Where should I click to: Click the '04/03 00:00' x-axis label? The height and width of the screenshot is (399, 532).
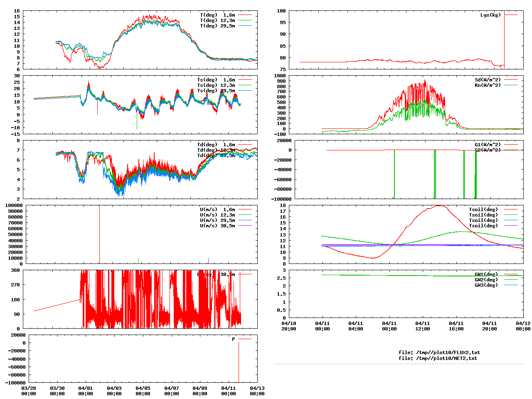(114, 391)
